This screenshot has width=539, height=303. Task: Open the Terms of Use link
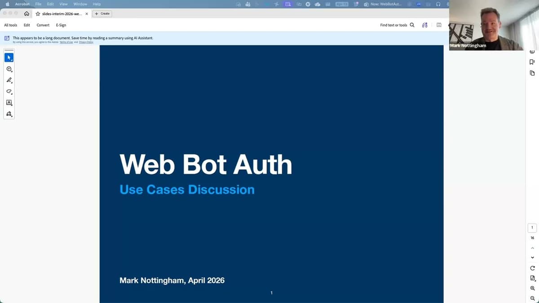coord(66,42)
